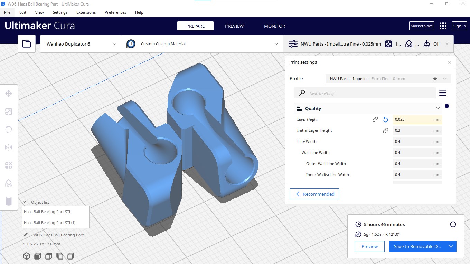The height and width of the screenshot is (264, 470).
Task: Open the Help menu
Action: [139, 12]
